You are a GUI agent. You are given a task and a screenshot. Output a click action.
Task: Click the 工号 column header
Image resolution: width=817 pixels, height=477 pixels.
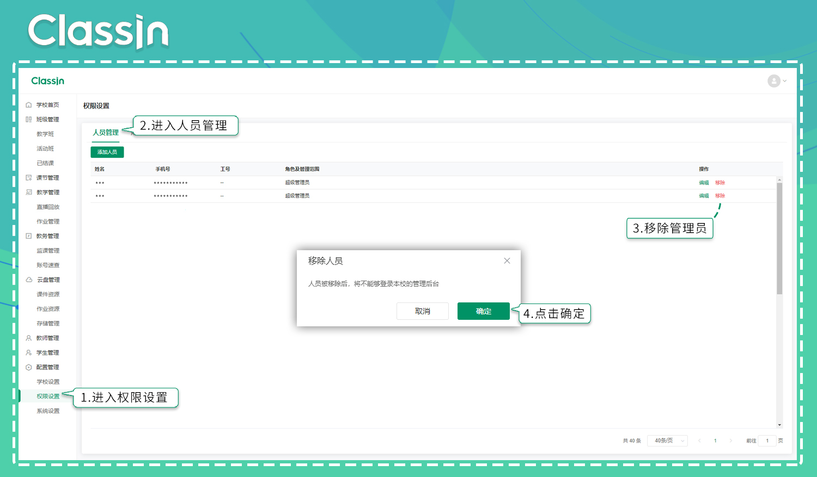tap(225, 169)
